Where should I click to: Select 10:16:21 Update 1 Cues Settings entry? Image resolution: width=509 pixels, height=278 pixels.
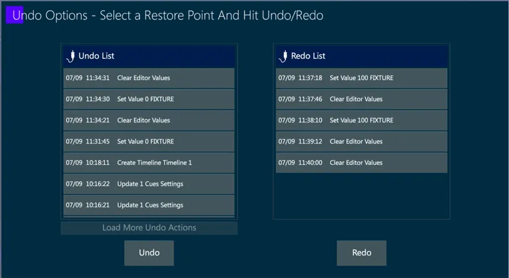pos(149,205)
